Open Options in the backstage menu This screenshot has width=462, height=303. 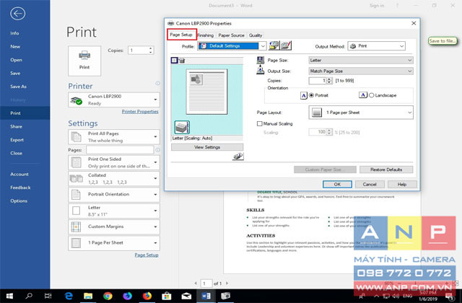click(x=19, y=201)
